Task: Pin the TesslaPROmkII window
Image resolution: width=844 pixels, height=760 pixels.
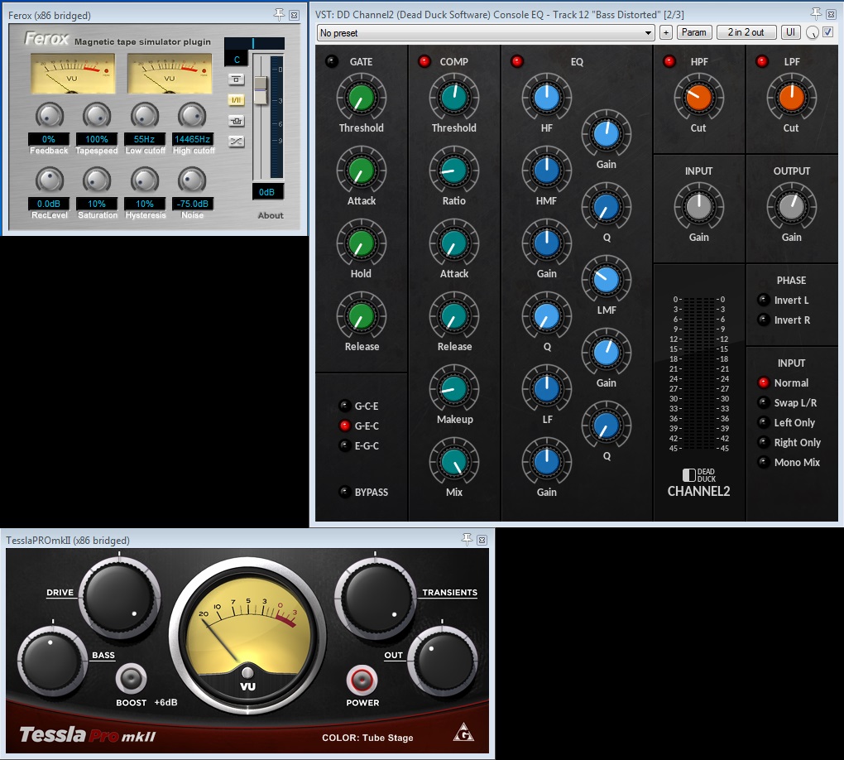Action: tap(467, 539)
